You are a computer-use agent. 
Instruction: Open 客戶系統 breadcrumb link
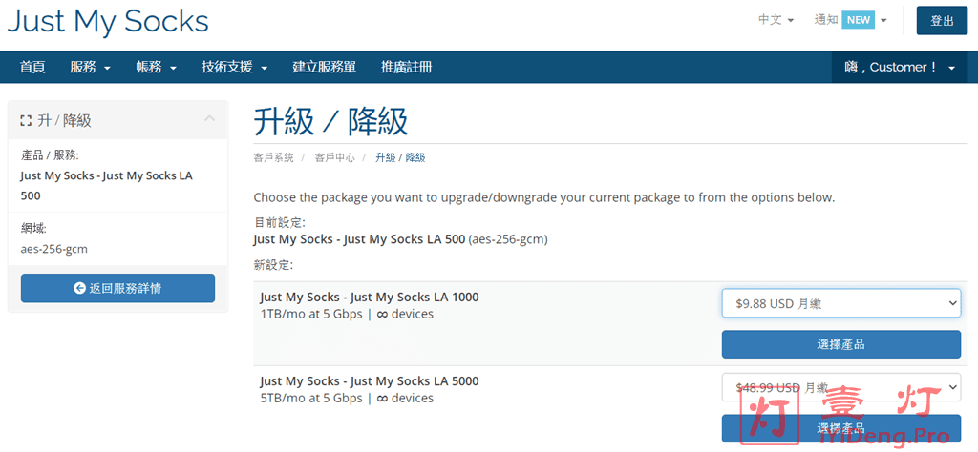273,158
